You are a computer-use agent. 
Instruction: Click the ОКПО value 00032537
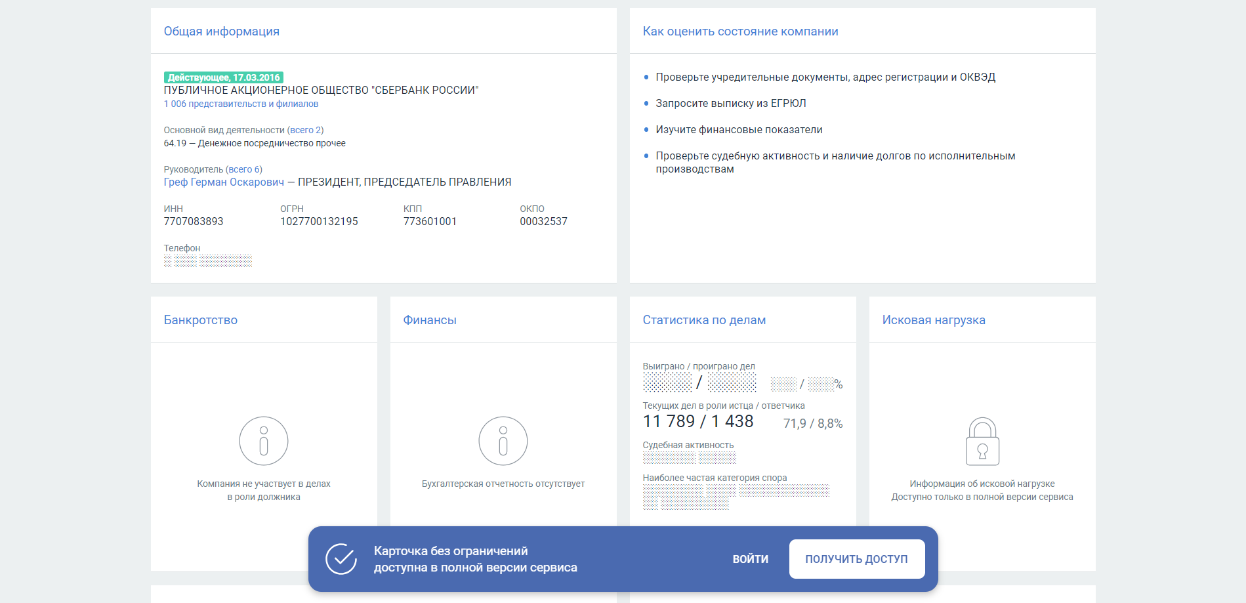[x=543, y=221]
